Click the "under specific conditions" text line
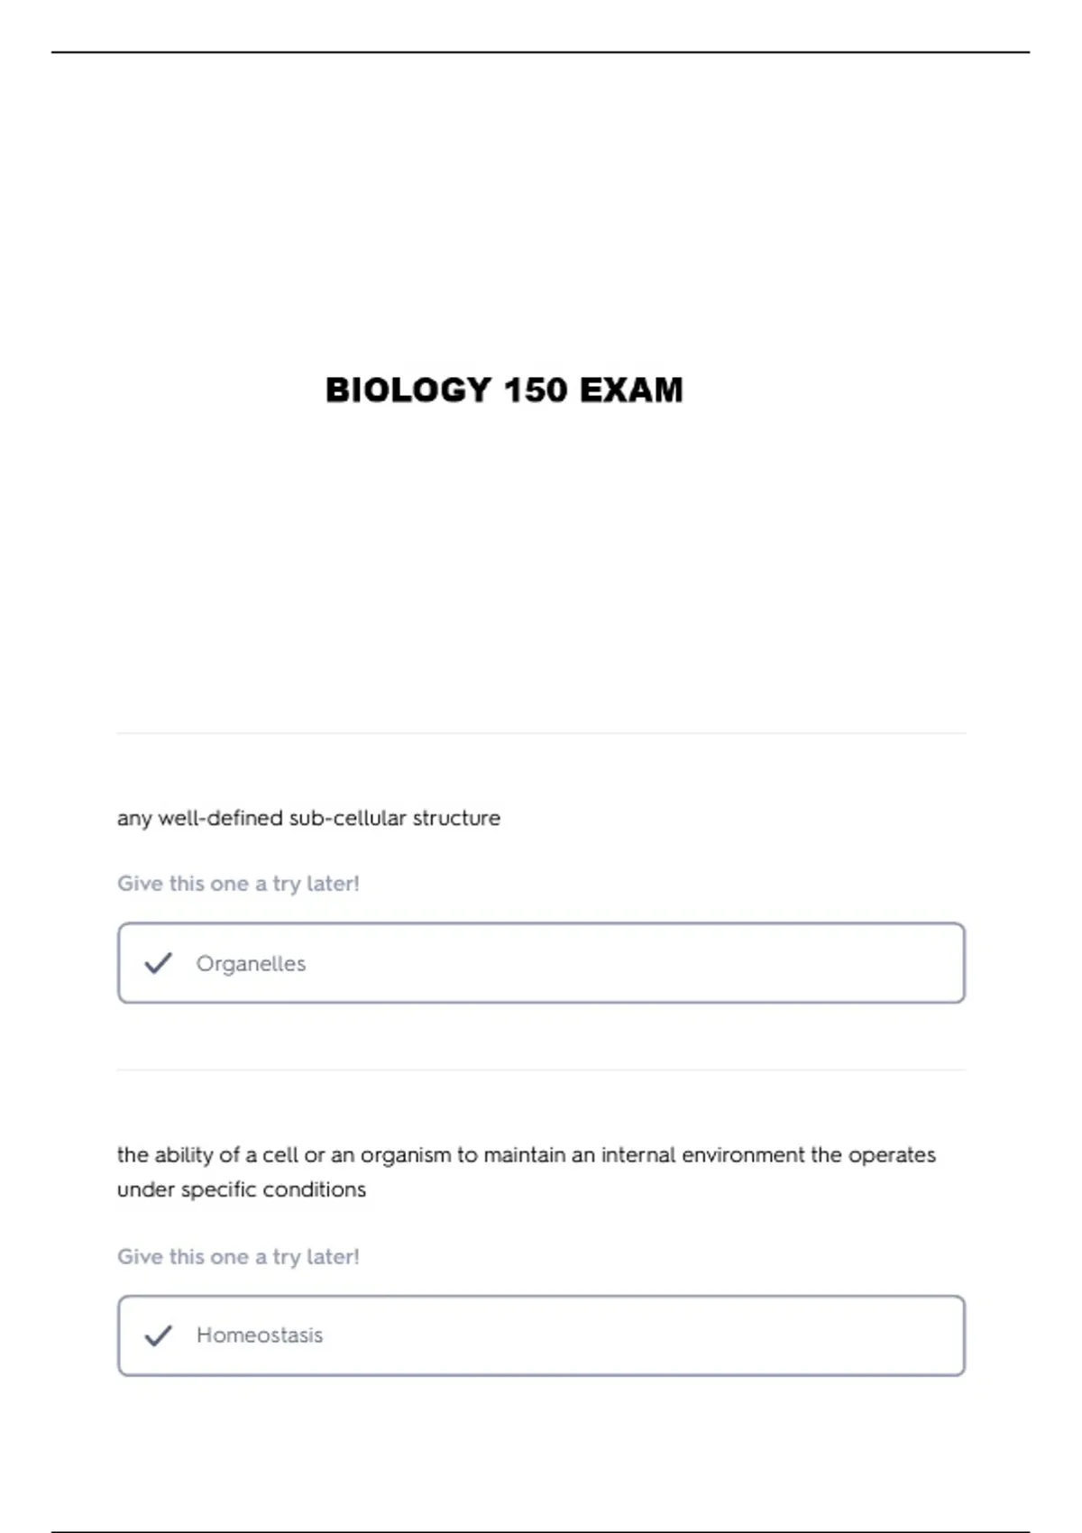1082x1533 pixels. pyautogui.click(x=242, y=1189)
